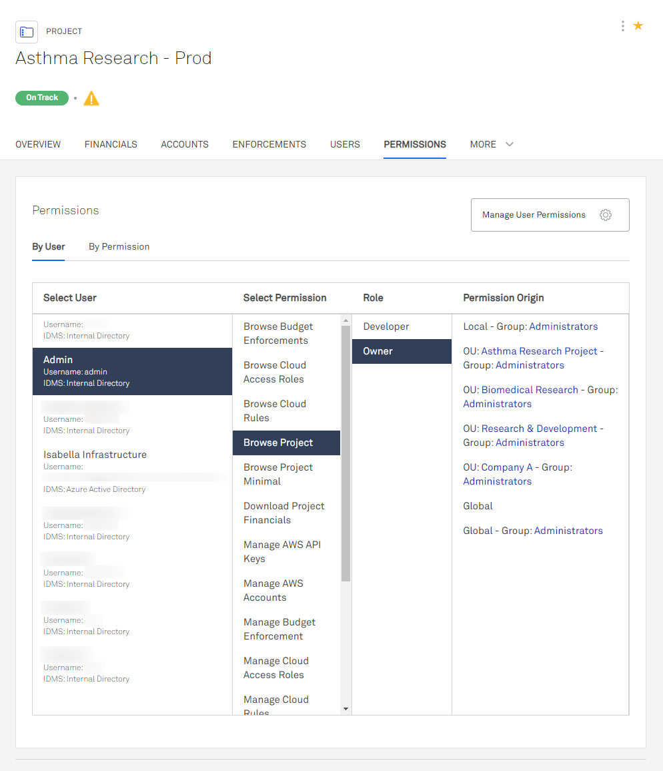This screenshot has width=663, height=771.
Task: Go to the ACCOUNTS tab
Action: tap(185, 144)
